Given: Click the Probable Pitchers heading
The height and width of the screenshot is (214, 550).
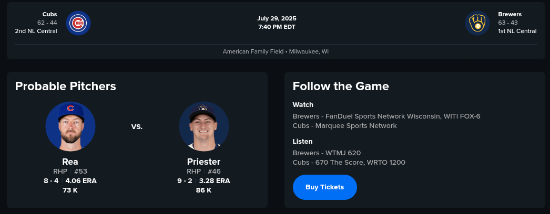Looking at the screenshot, I should click(x=65, y=86).
